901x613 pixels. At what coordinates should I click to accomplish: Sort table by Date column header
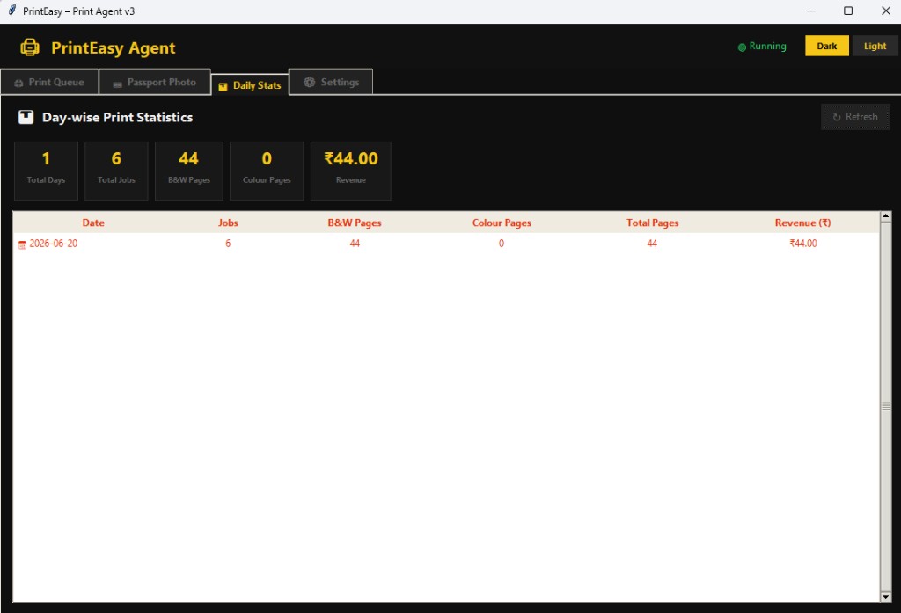pos(93,223)
